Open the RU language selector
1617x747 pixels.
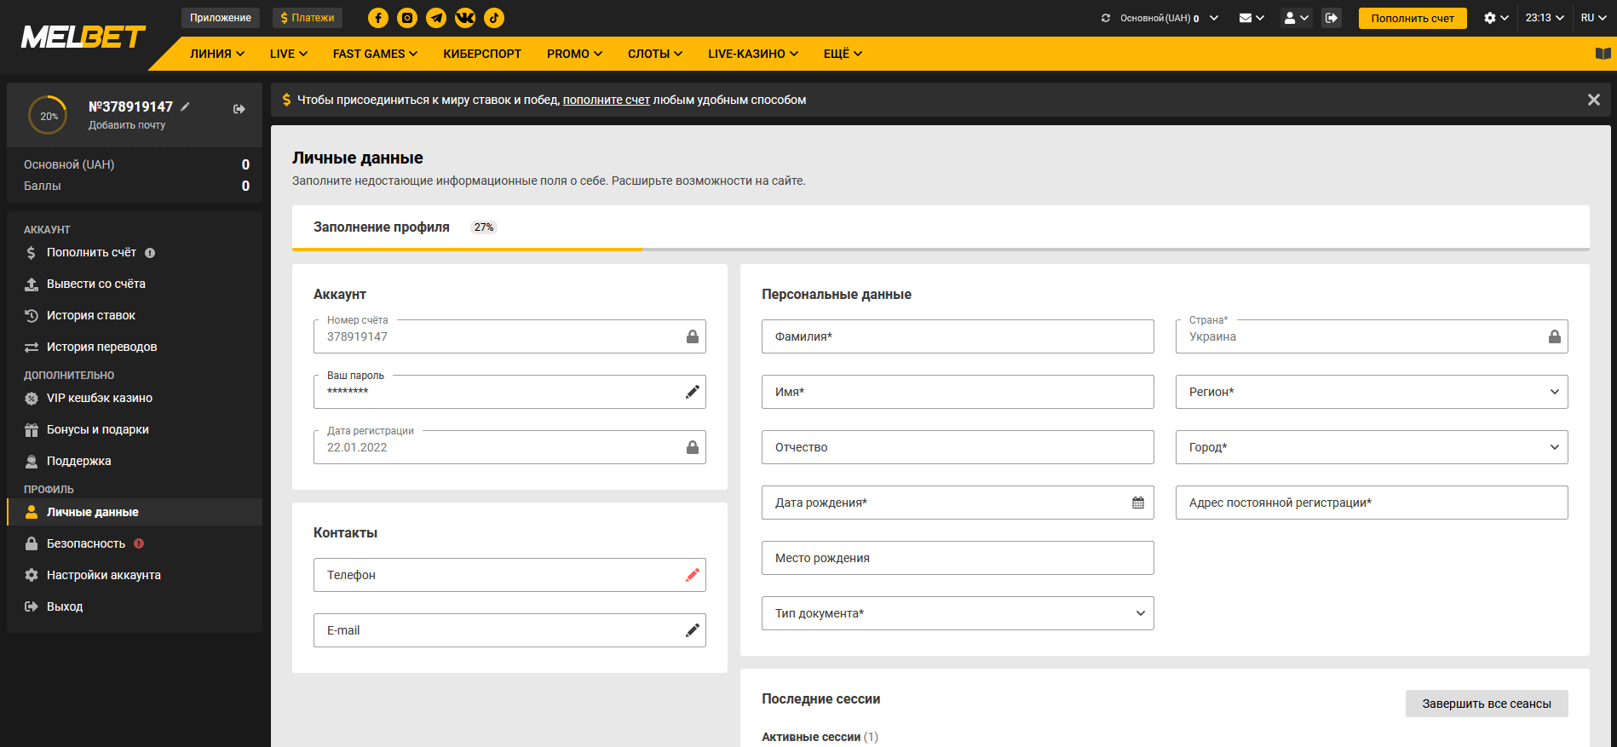pyautogui.click(x=1594, y=18)
